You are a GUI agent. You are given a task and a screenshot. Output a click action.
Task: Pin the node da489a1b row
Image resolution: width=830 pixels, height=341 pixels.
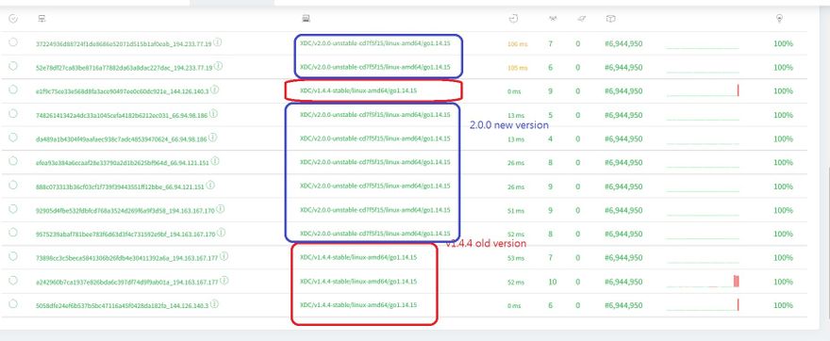click(x=13, y=138)
